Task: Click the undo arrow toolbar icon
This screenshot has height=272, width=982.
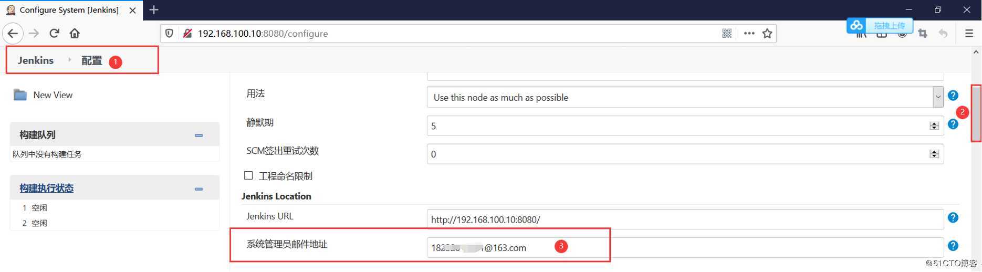Action: 943,34
